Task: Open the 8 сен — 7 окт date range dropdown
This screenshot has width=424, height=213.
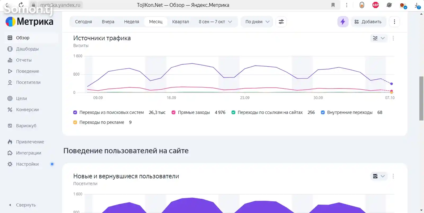Action: click(215, 22)
